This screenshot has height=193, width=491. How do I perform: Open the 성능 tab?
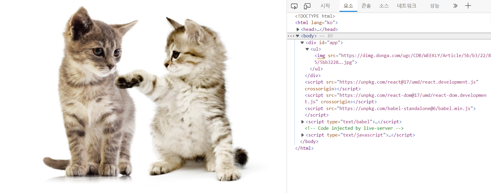click(x=434, y=6)
